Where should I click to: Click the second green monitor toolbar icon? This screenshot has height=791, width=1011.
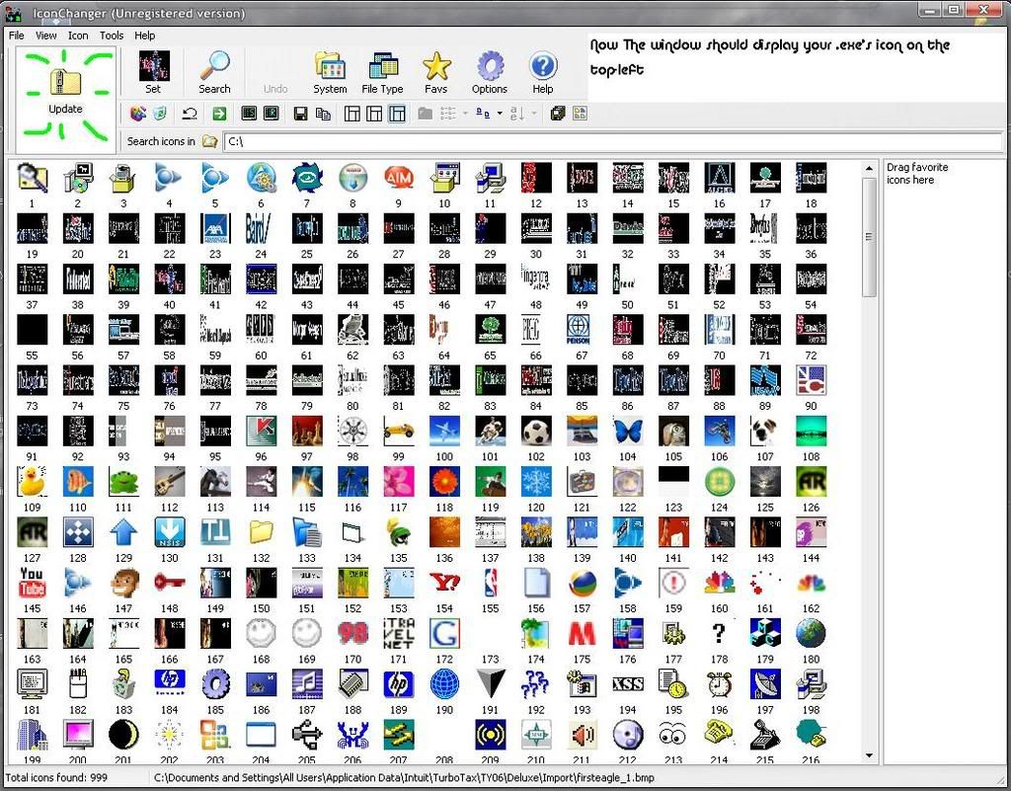[271, 115]
